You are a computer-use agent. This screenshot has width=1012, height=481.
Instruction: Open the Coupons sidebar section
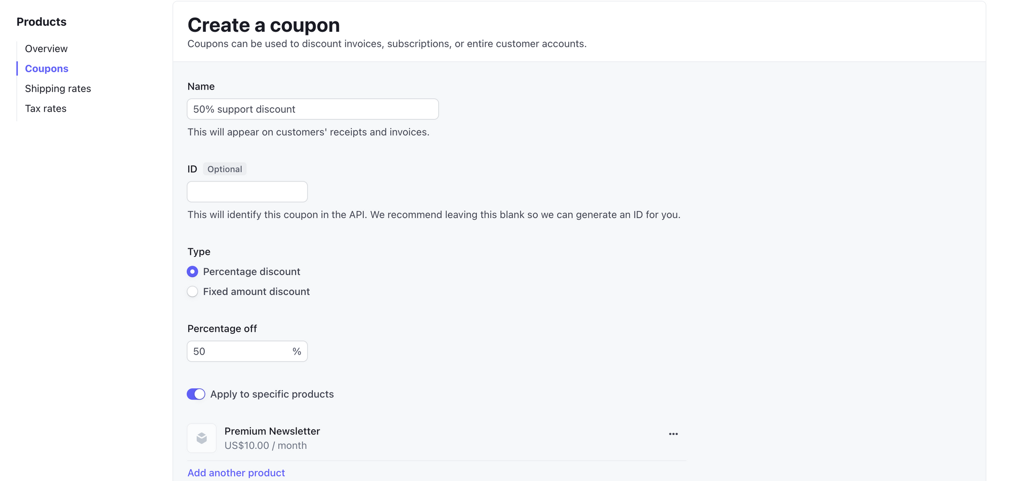click(47, 69)
